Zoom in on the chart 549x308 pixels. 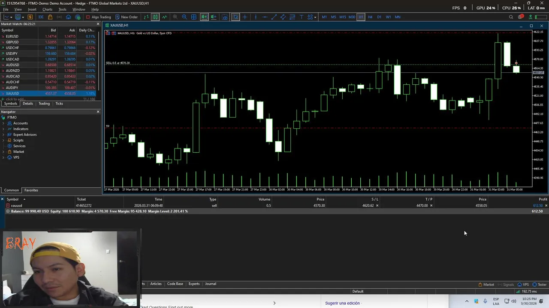pos(175,17)
